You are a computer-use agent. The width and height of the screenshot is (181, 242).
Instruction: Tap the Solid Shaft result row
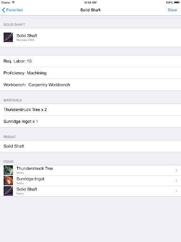tap(90, 146)
